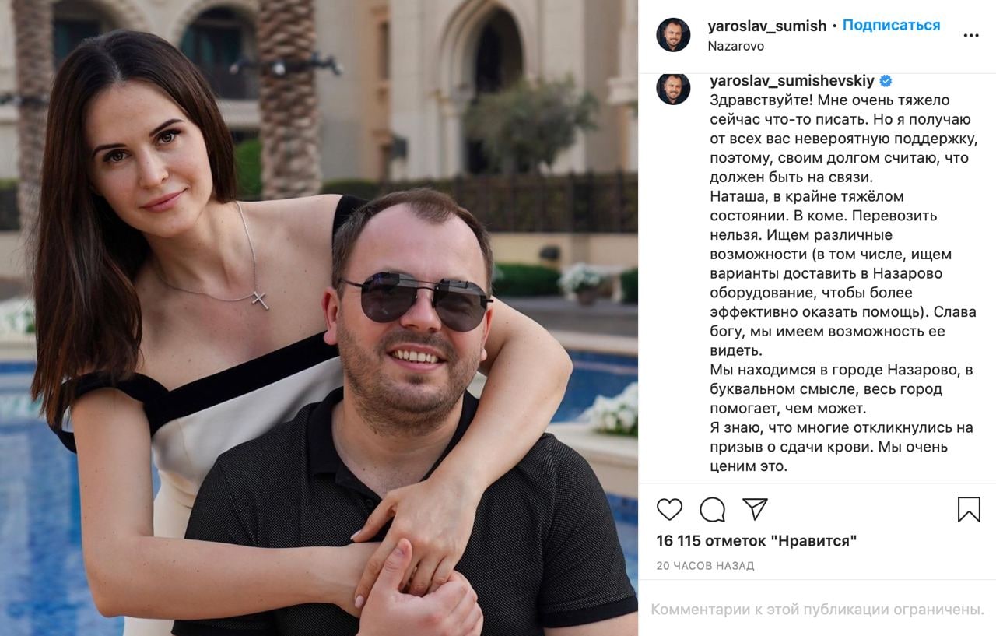The width and height of the screenshot is (996, 636).
Task: Click the restricted comments input area
Action: tap(817, 609)
